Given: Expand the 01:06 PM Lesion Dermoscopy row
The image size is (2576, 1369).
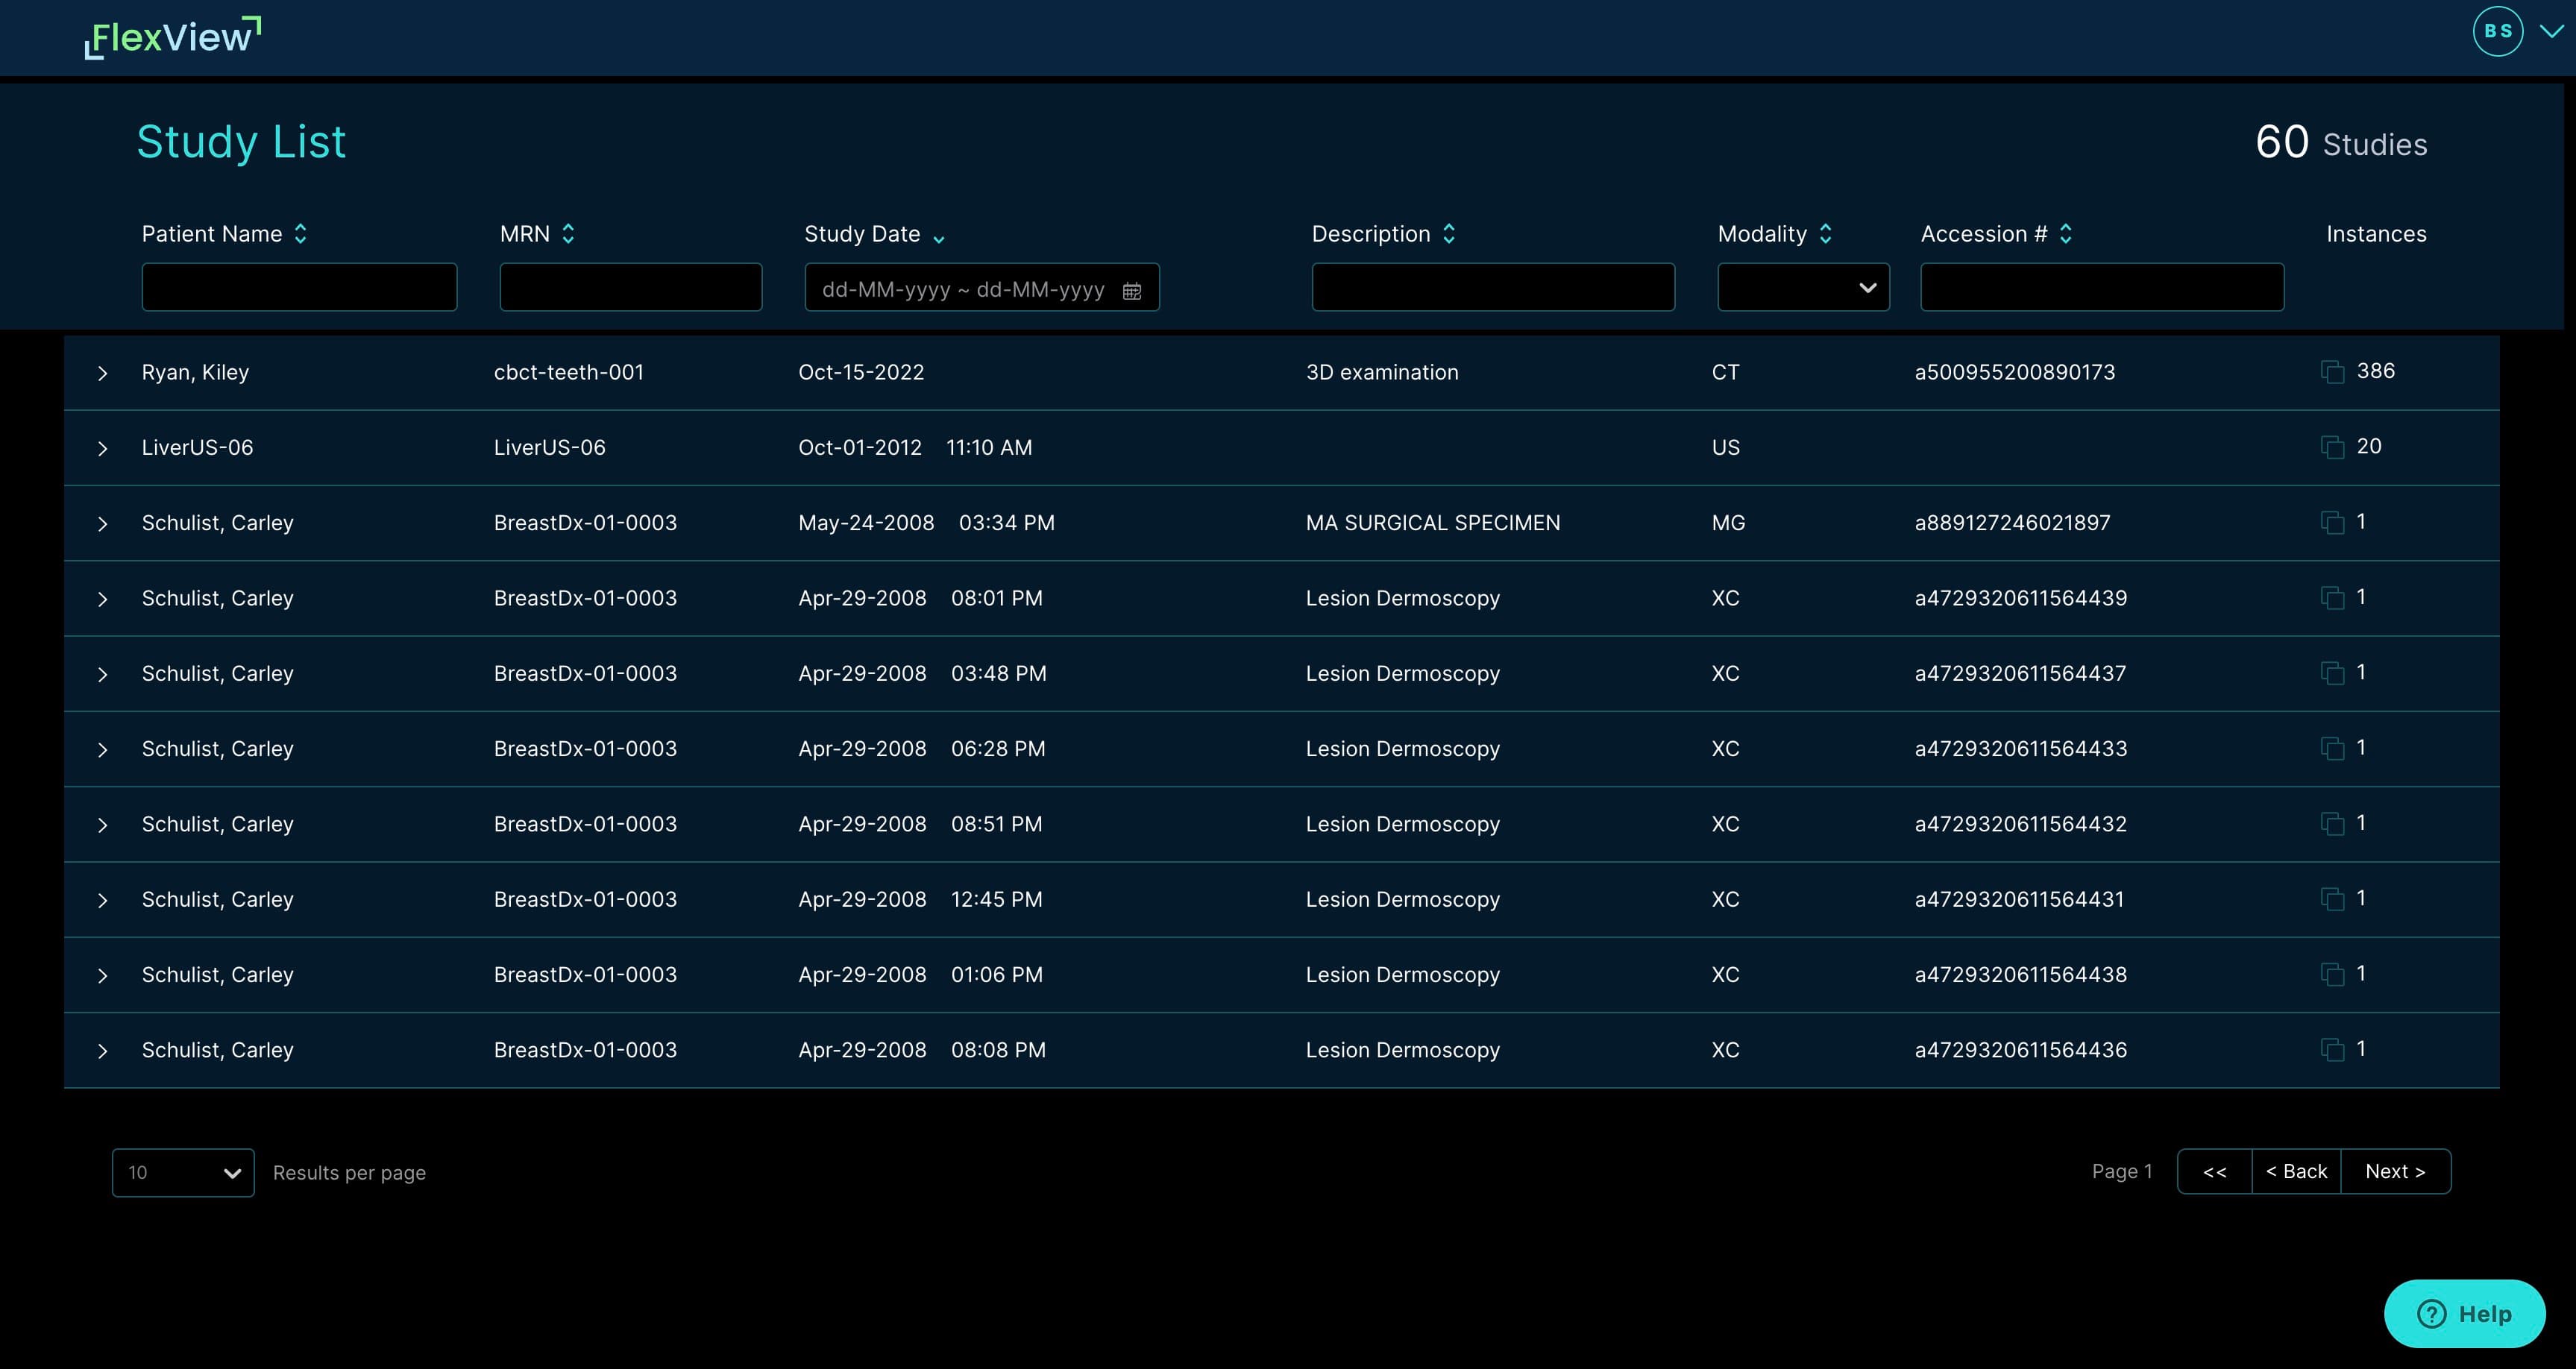Looking at the screenshot, I should pyautogui.click(x=102, y=976).
